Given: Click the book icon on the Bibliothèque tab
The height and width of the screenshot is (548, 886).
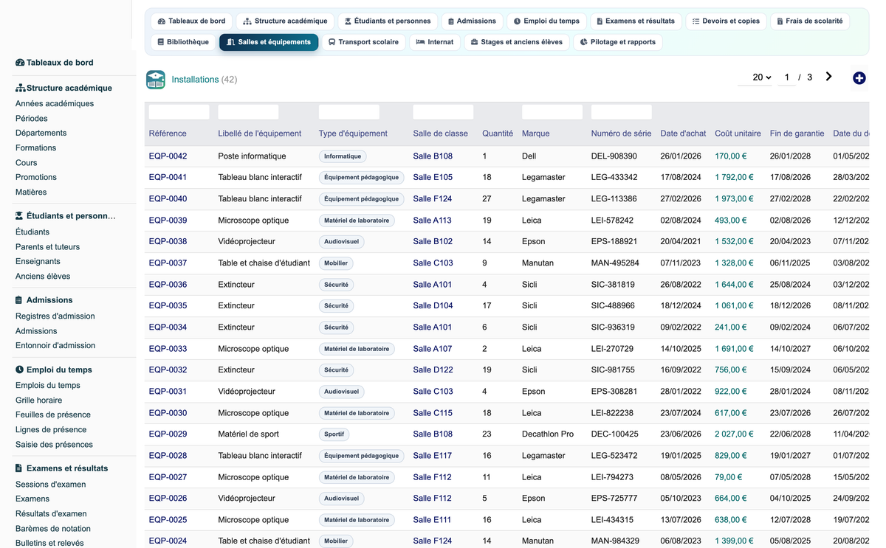Looking at the screenshot, I should pos(160,43).
